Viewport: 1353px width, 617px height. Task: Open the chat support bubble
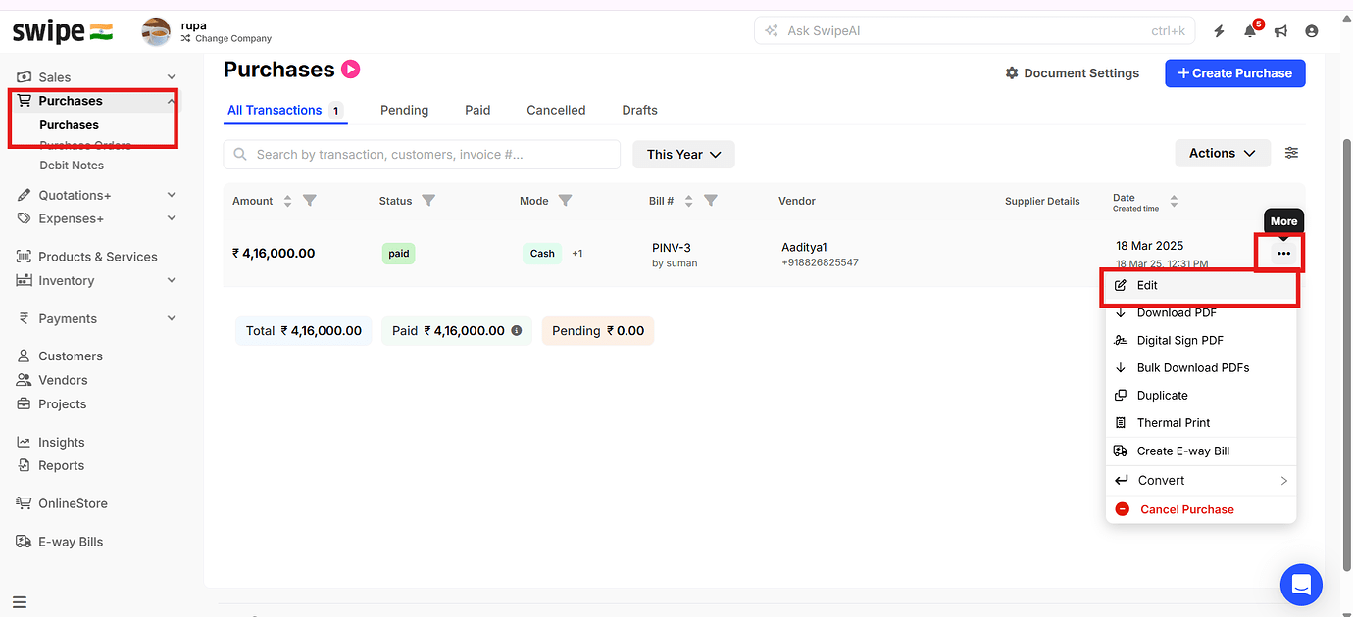coord(1301,585)
